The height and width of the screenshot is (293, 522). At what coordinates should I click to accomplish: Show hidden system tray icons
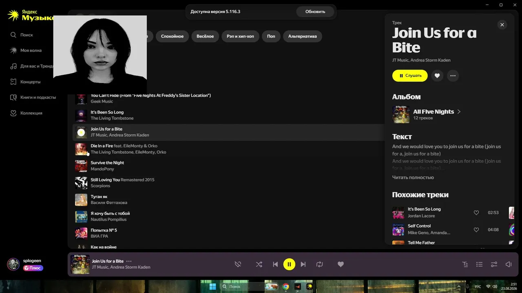click(x=459, y=286)
